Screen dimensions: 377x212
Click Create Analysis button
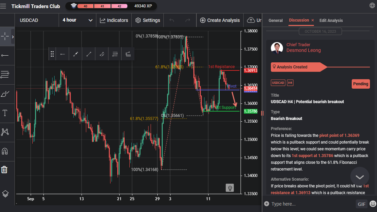(220, 20)
